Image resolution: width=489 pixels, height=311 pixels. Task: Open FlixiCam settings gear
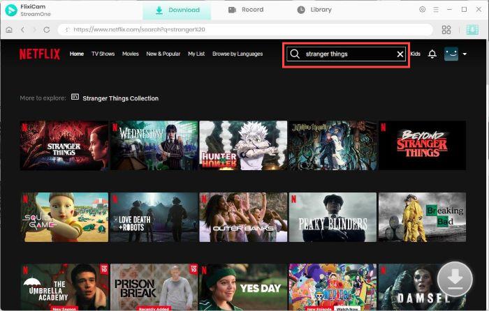(x=422, y=10)
